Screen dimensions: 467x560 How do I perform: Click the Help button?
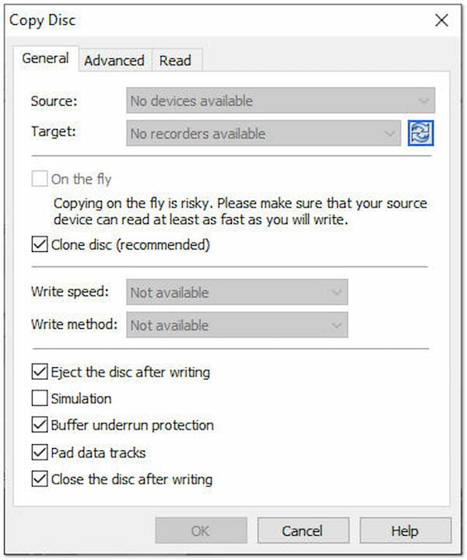pos(405,531)
